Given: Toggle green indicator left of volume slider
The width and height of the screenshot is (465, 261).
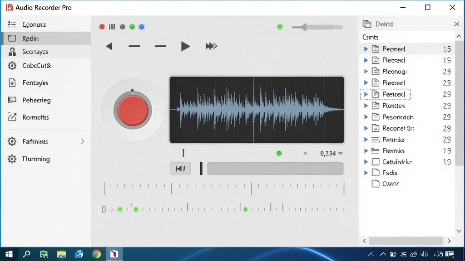Looking at the screenshot, I should click(x=280, y=27).
